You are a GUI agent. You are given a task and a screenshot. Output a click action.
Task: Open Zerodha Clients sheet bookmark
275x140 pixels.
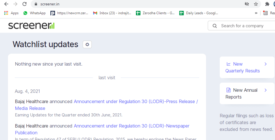pyautogui.click(x=155, y=13)
